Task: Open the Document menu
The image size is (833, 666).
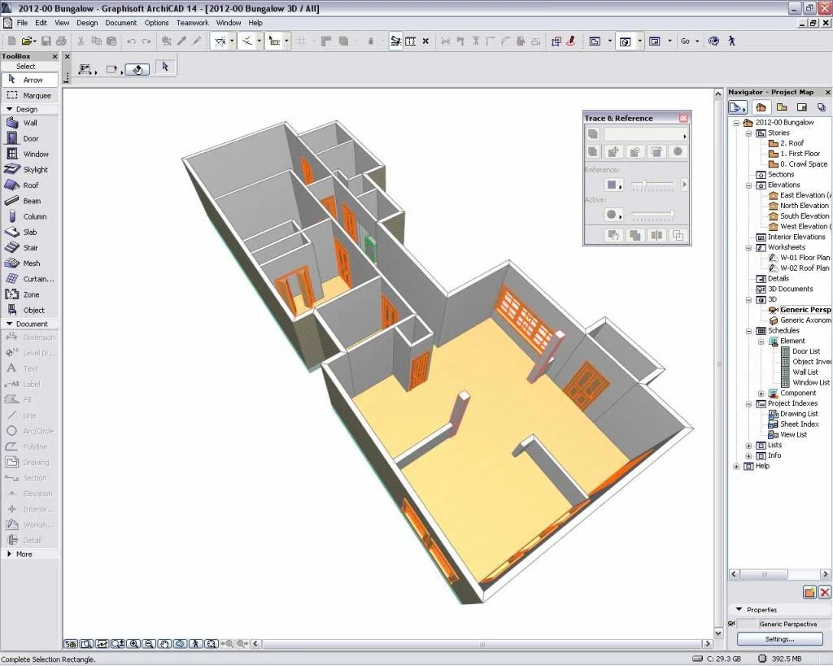Action: (120, 23)
